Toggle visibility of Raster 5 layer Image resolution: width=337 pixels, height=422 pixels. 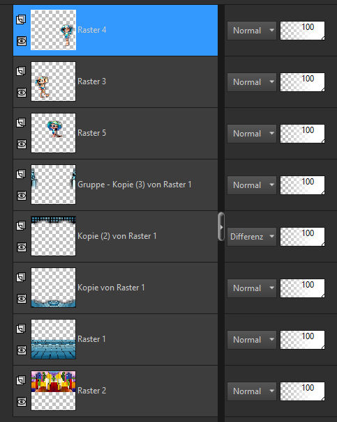[22, 144]
